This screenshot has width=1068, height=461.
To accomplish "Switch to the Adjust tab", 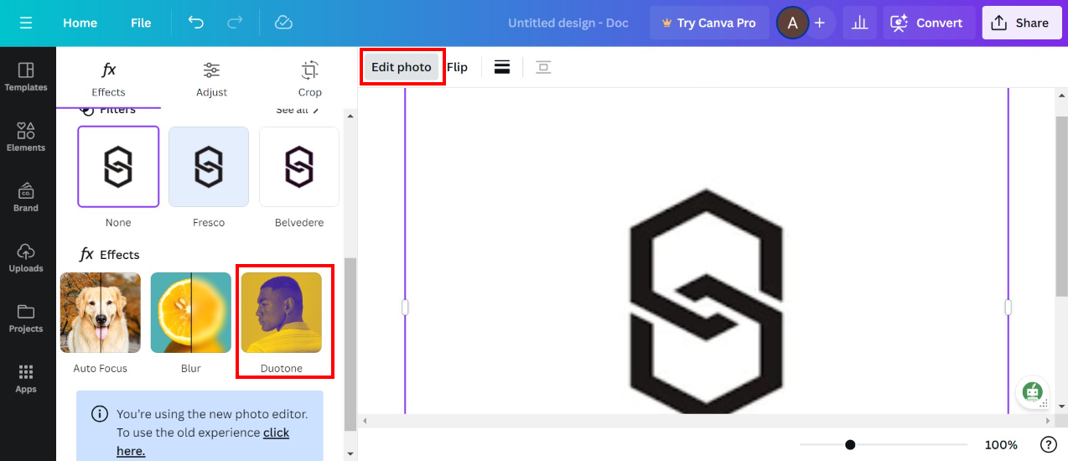I will coord(211,79).
